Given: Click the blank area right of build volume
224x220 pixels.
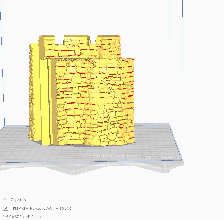Looking at the screenshot, I should point(203,86).
